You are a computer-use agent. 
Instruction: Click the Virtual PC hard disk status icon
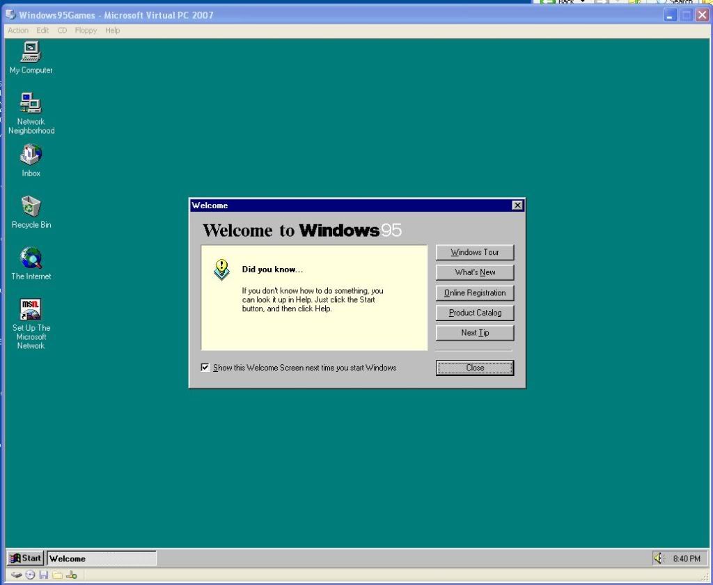tap(16, 575)
